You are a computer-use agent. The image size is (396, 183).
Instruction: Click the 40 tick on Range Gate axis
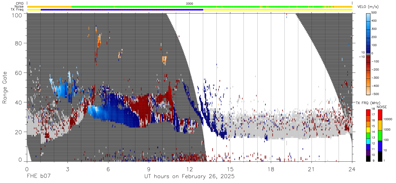pos(19,102)
